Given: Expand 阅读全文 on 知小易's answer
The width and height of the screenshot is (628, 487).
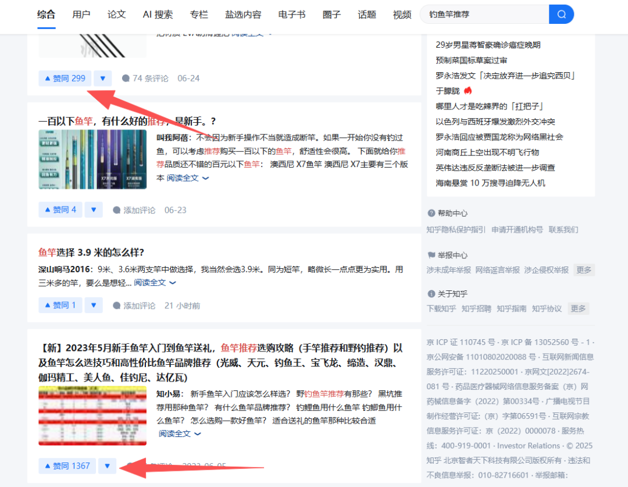Looking at the screenshot, I should tap(174, 433).
